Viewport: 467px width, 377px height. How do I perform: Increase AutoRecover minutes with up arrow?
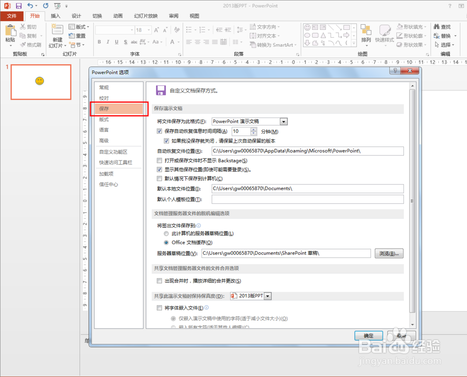click(254, 129)
